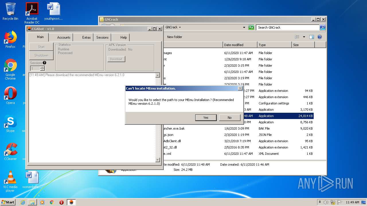Open the Sessions tab
The image size is (367, 206).
pyautogui.click(x=102, y=37)
